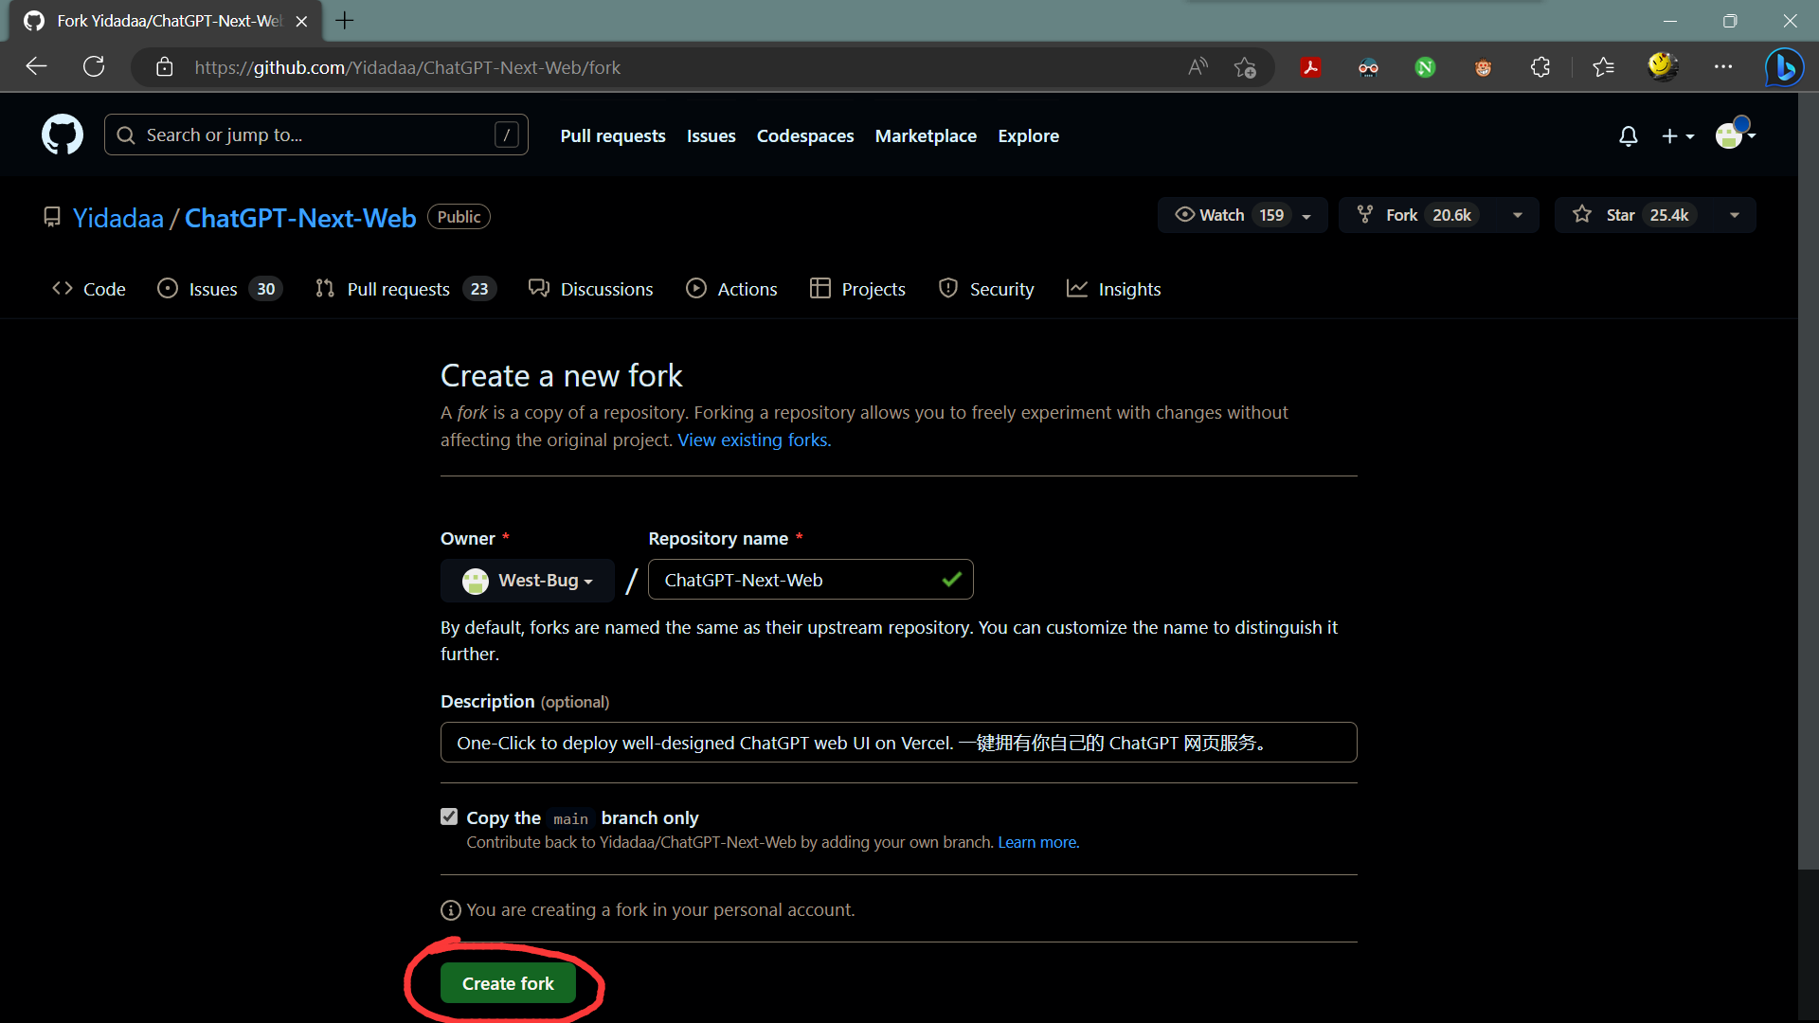Click the GitHub Octocat logo
Image resolution: width=1819 pixels, height=1023 pixels.
(63, 135)
